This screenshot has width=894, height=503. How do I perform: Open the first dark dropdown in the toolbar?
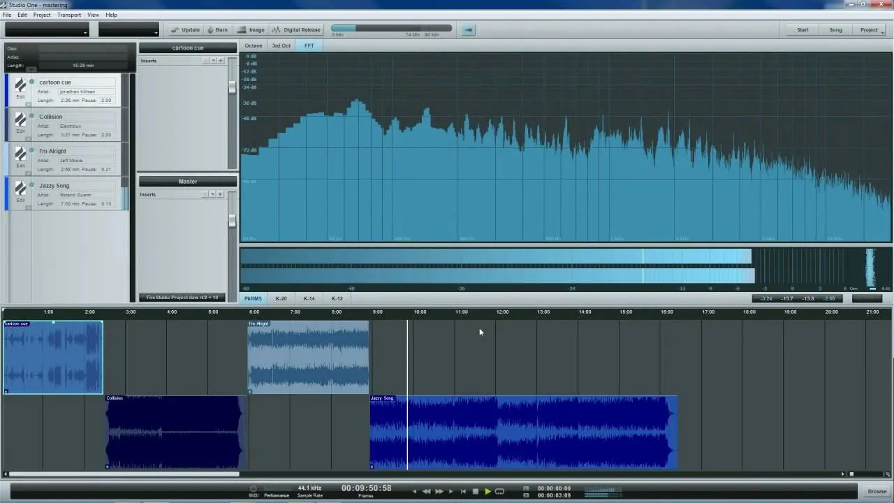(47, 29)
